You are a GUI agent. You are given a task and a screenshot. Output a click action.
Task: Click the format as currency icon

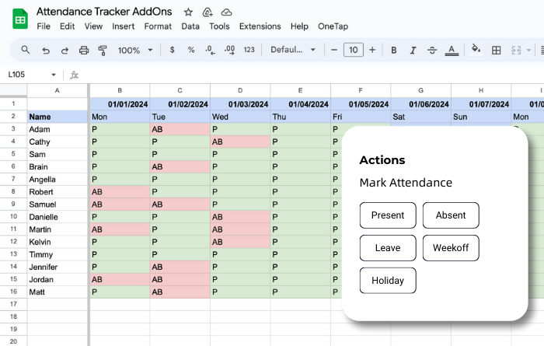(x=172, y=50)
